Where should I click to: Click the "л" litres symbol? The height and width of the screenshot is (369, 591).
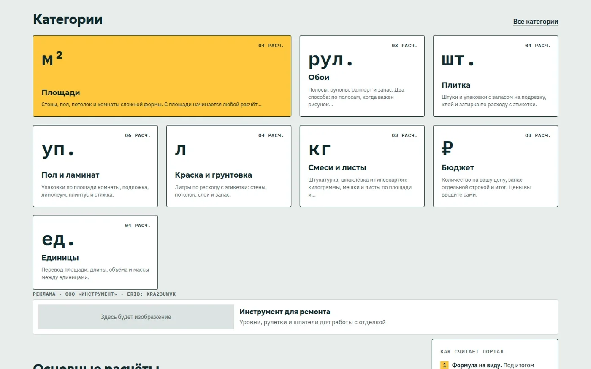(x=180, y=149)
